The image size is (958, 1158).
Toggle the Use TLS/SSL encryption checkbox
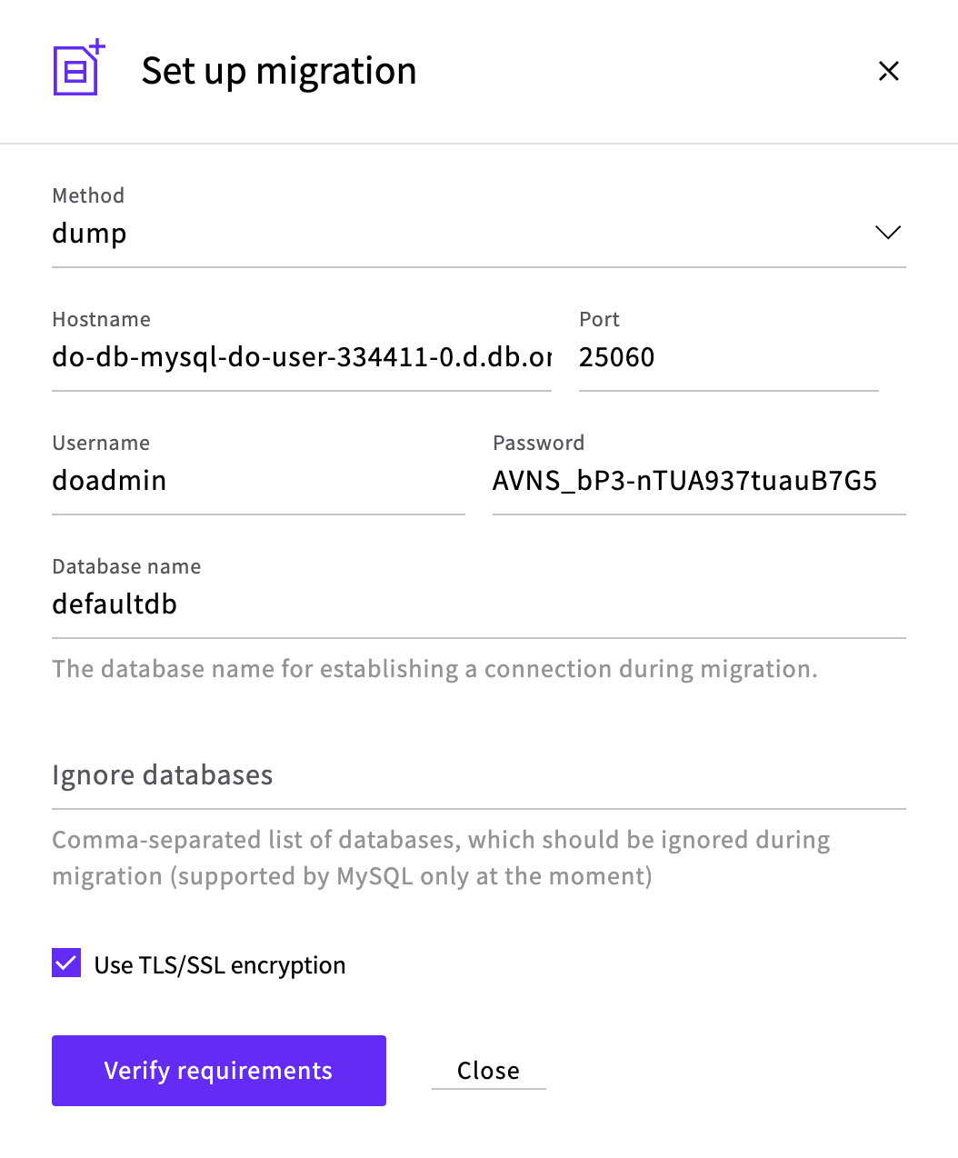[66, 963]
